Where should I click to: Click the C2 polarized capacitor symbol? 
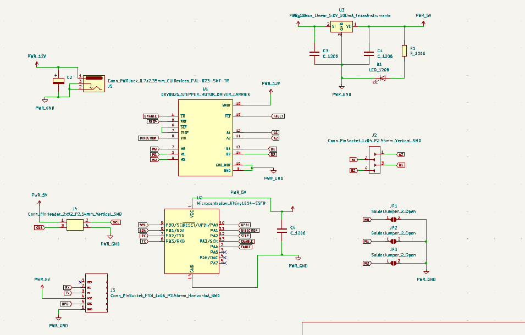(58, 81)
